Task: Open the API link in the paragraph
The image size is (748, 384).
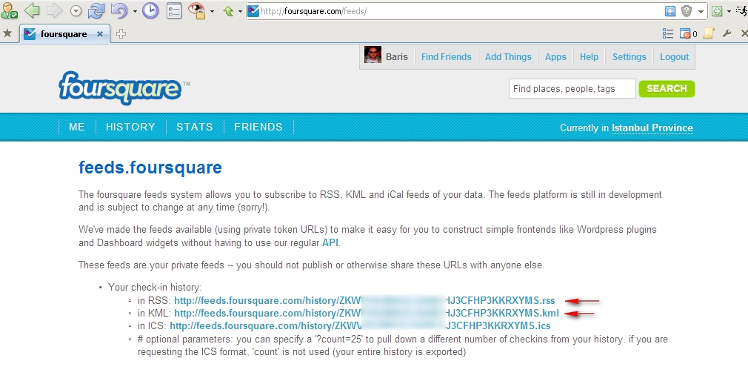Action: tap(330, 242)
